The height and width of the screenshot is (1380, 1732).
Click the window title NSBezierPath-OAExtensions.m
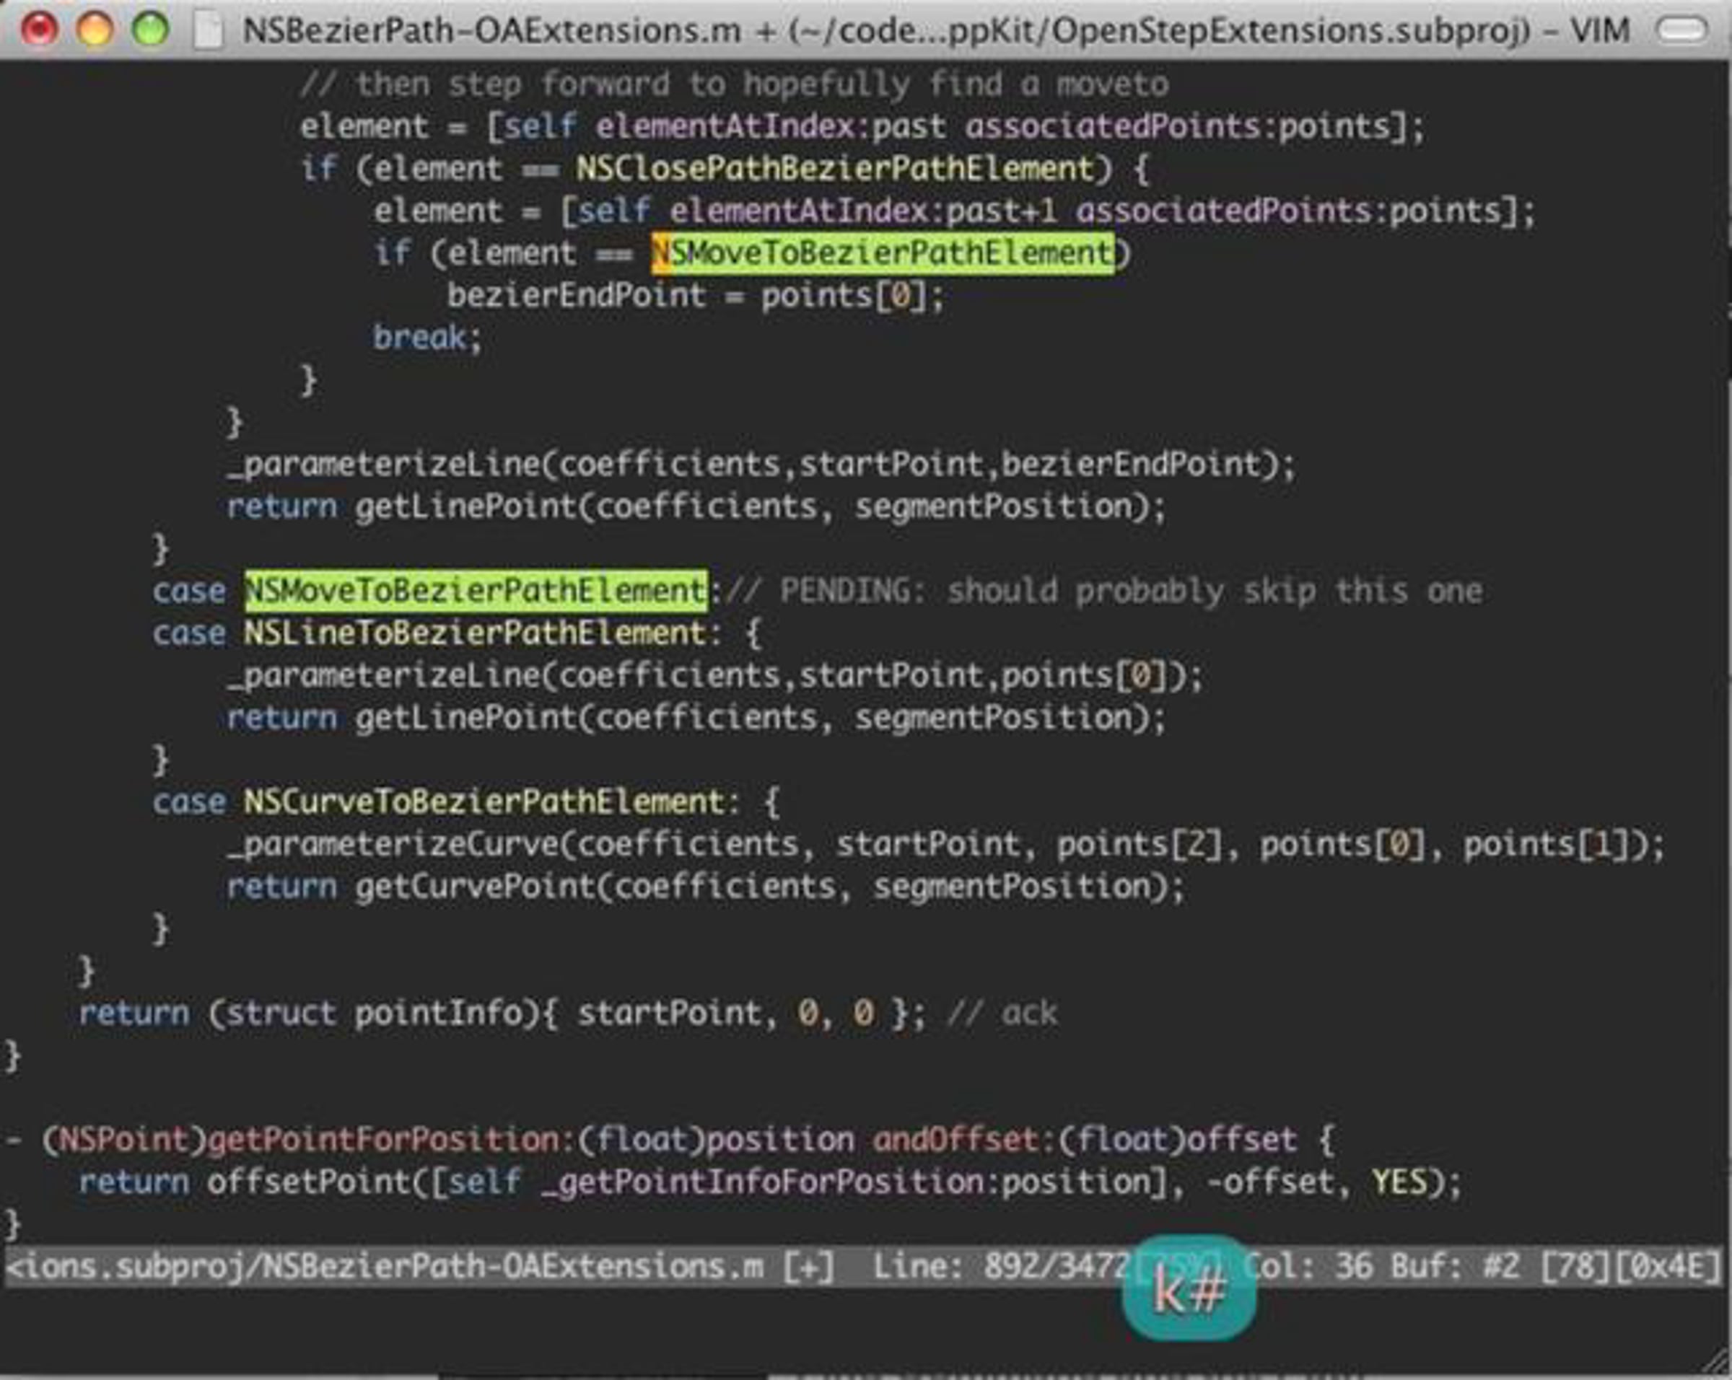coord(491,30)
